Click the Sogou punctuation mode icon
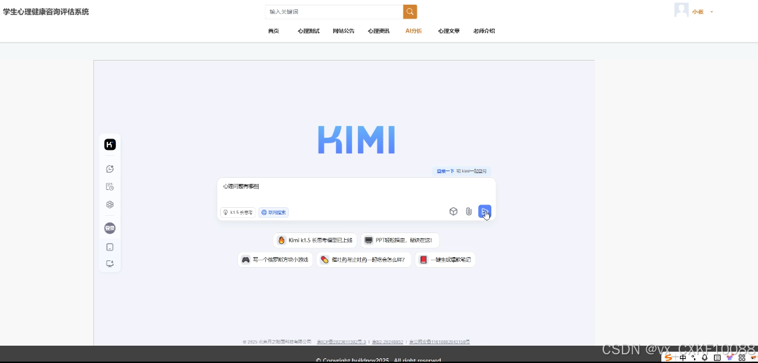The width and height of the screenshot is (758, 363). [694, 358]
